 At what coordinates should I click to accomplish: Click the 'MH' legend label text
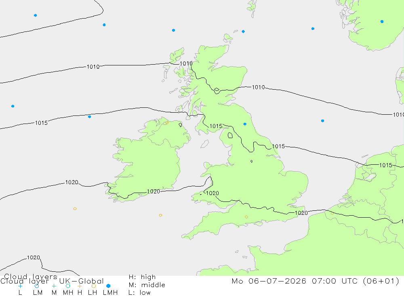click(x=68, y=293)
